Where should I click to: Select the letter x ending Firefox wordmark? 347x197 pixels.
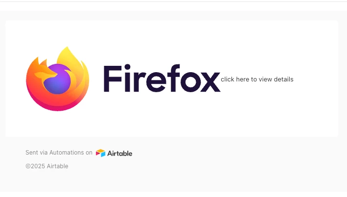pyautogui.click(x=210, y=81)
